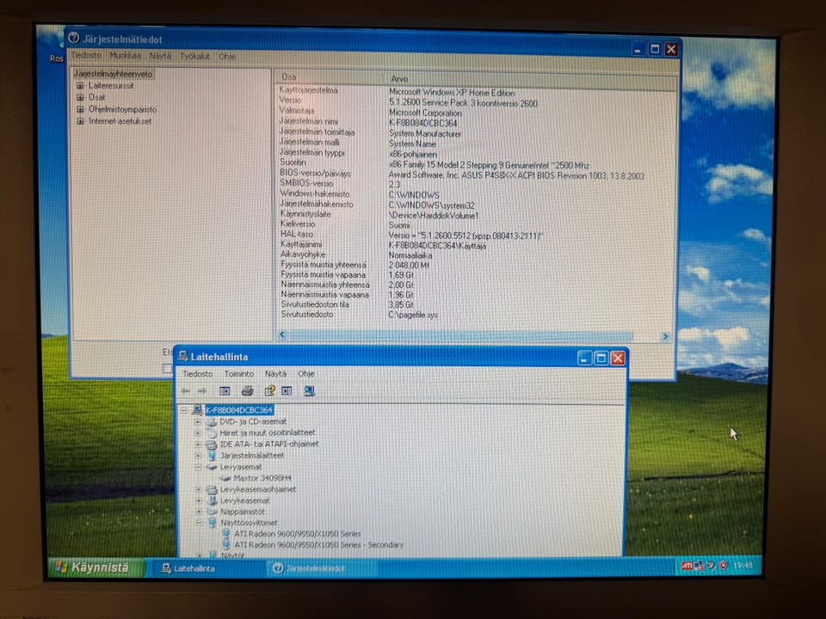Viewport: 826px width, 619px height.
Task: Open the Työkalut menu in Järjestelmätiedot
Action: (195, 56)
